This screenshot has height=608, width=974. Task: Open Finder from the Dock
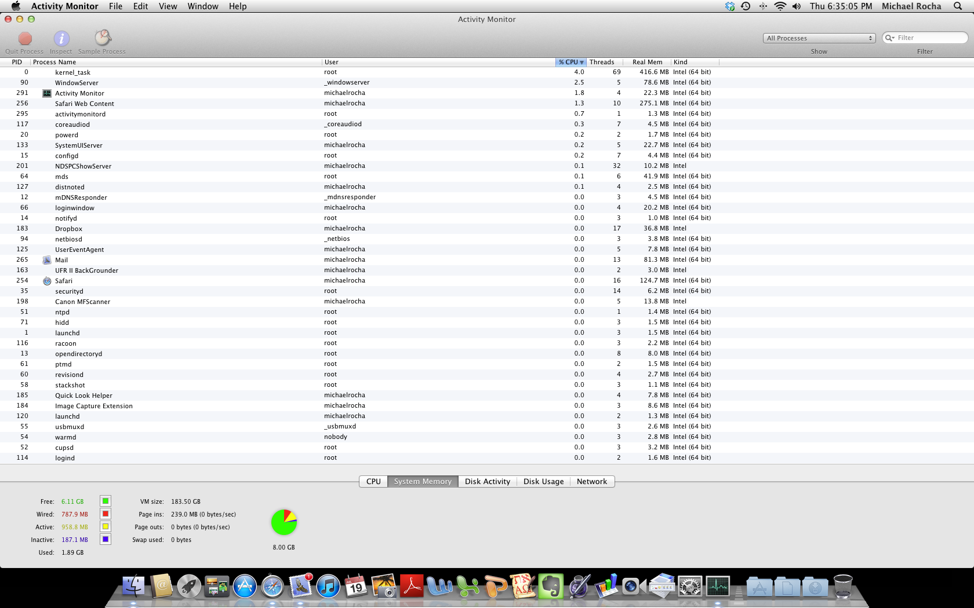[133, 587]
